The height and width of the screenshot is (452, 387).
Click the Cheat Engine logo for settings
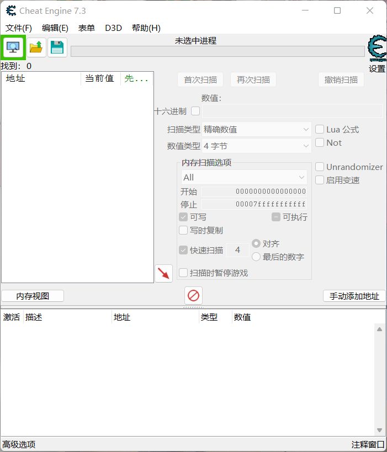[377, 48]
